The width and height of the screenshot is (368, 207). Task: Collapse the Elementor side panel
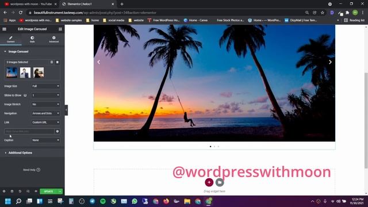[x=66, y=110]
